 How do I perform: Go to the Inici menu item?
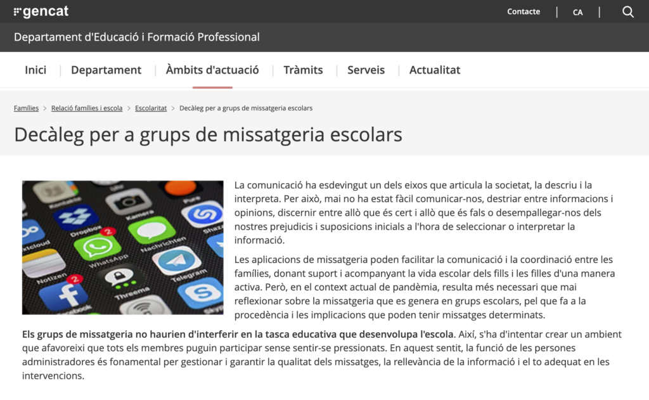(x=35, y=70)
